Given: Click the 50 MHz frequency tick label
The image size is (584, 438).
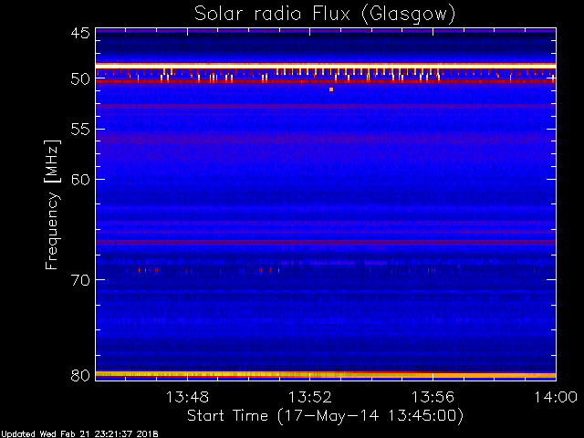Looking at the screenshot, I should 80,79.
